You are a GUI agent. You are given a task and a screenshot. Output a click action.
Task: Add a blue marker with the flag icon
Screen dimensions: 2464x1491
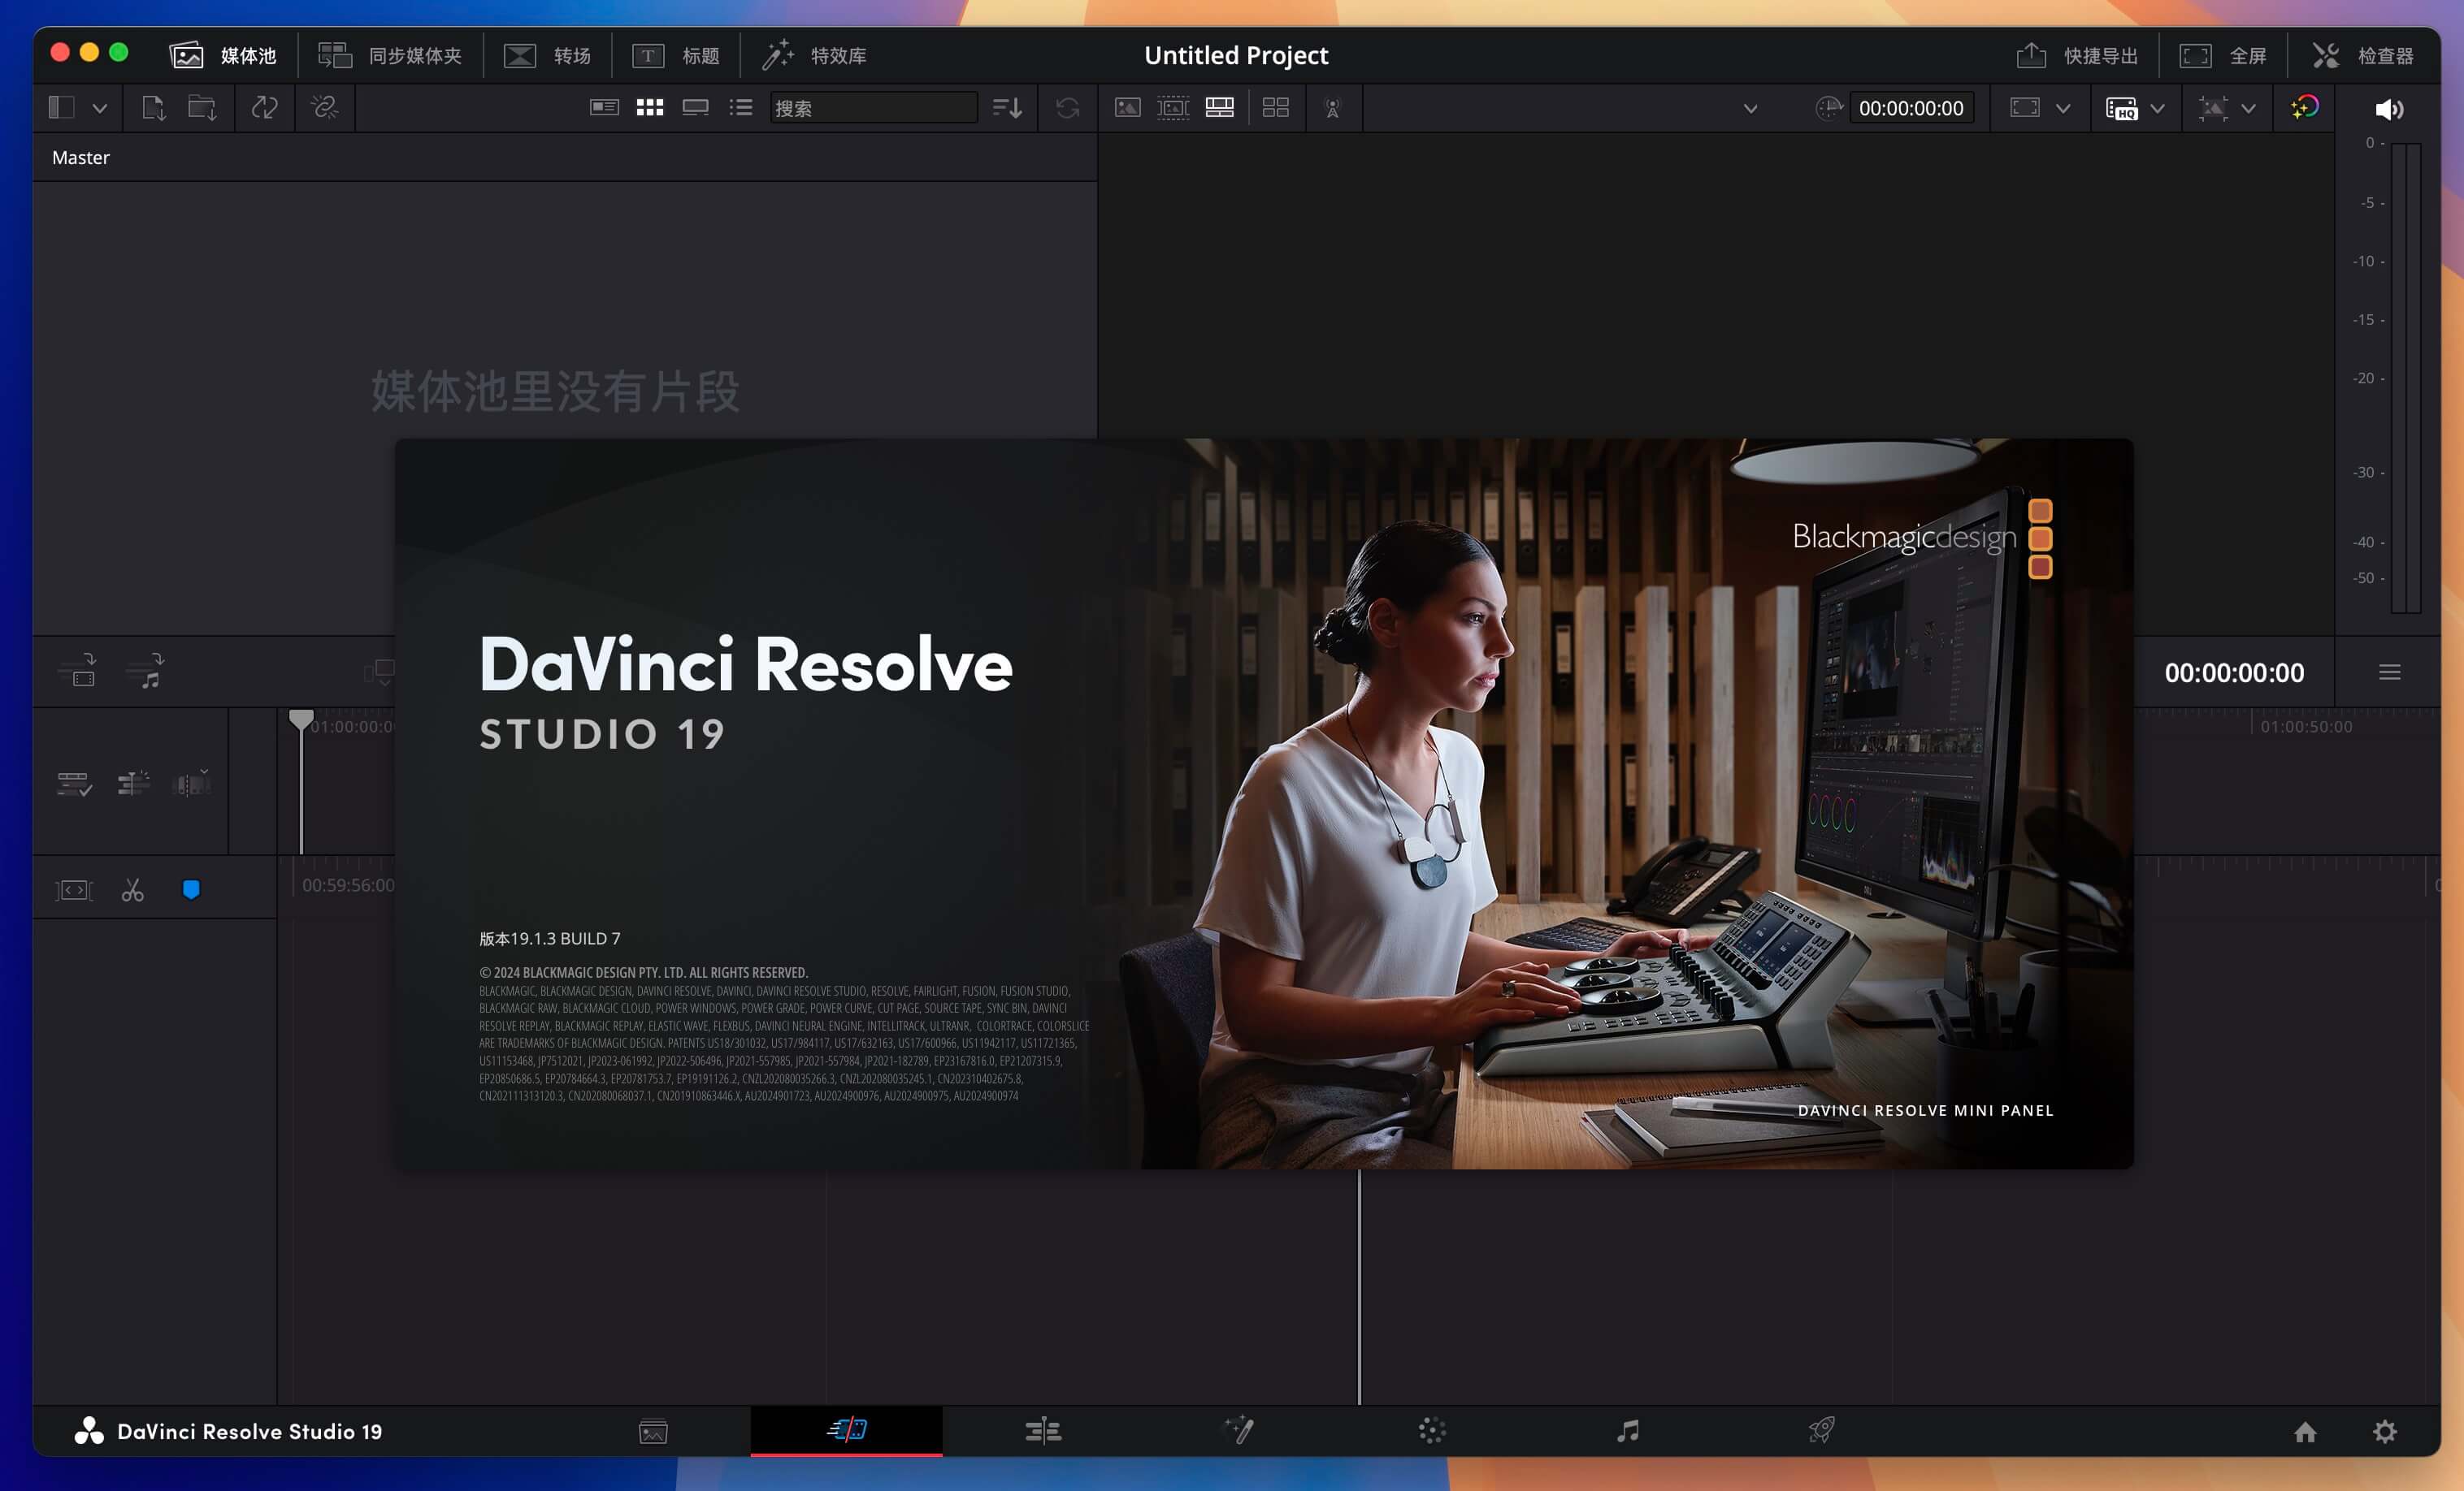[191, 889]
